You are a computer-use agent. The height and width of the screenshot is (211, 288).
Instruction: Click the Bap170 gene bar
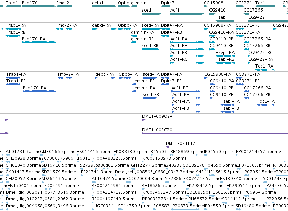(x=39, y=6)
